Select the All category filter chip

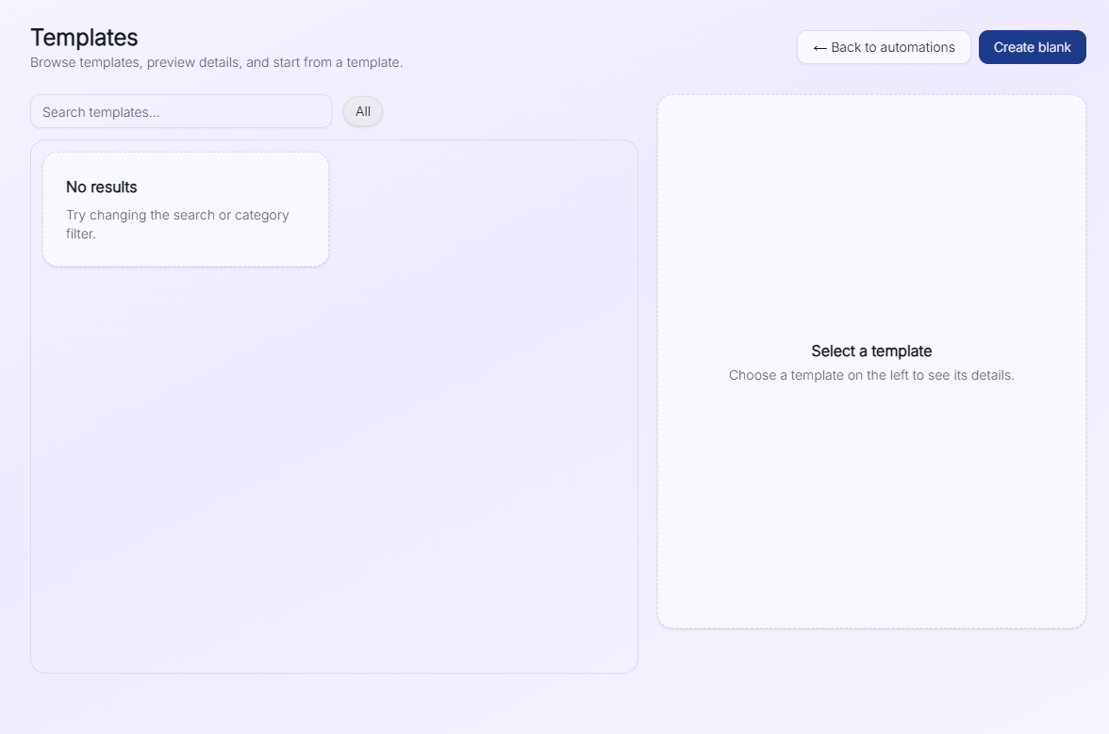click(363, 111)
